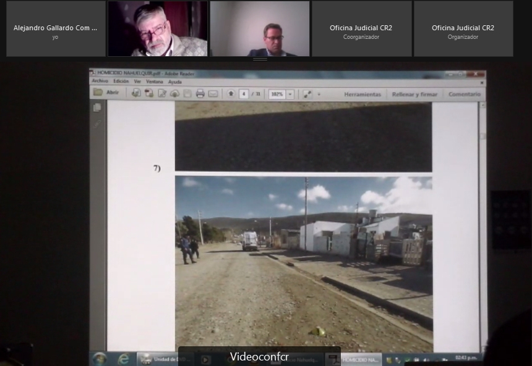
Task: Go to previous page with up arrow
Action: (x=231, y=93)
